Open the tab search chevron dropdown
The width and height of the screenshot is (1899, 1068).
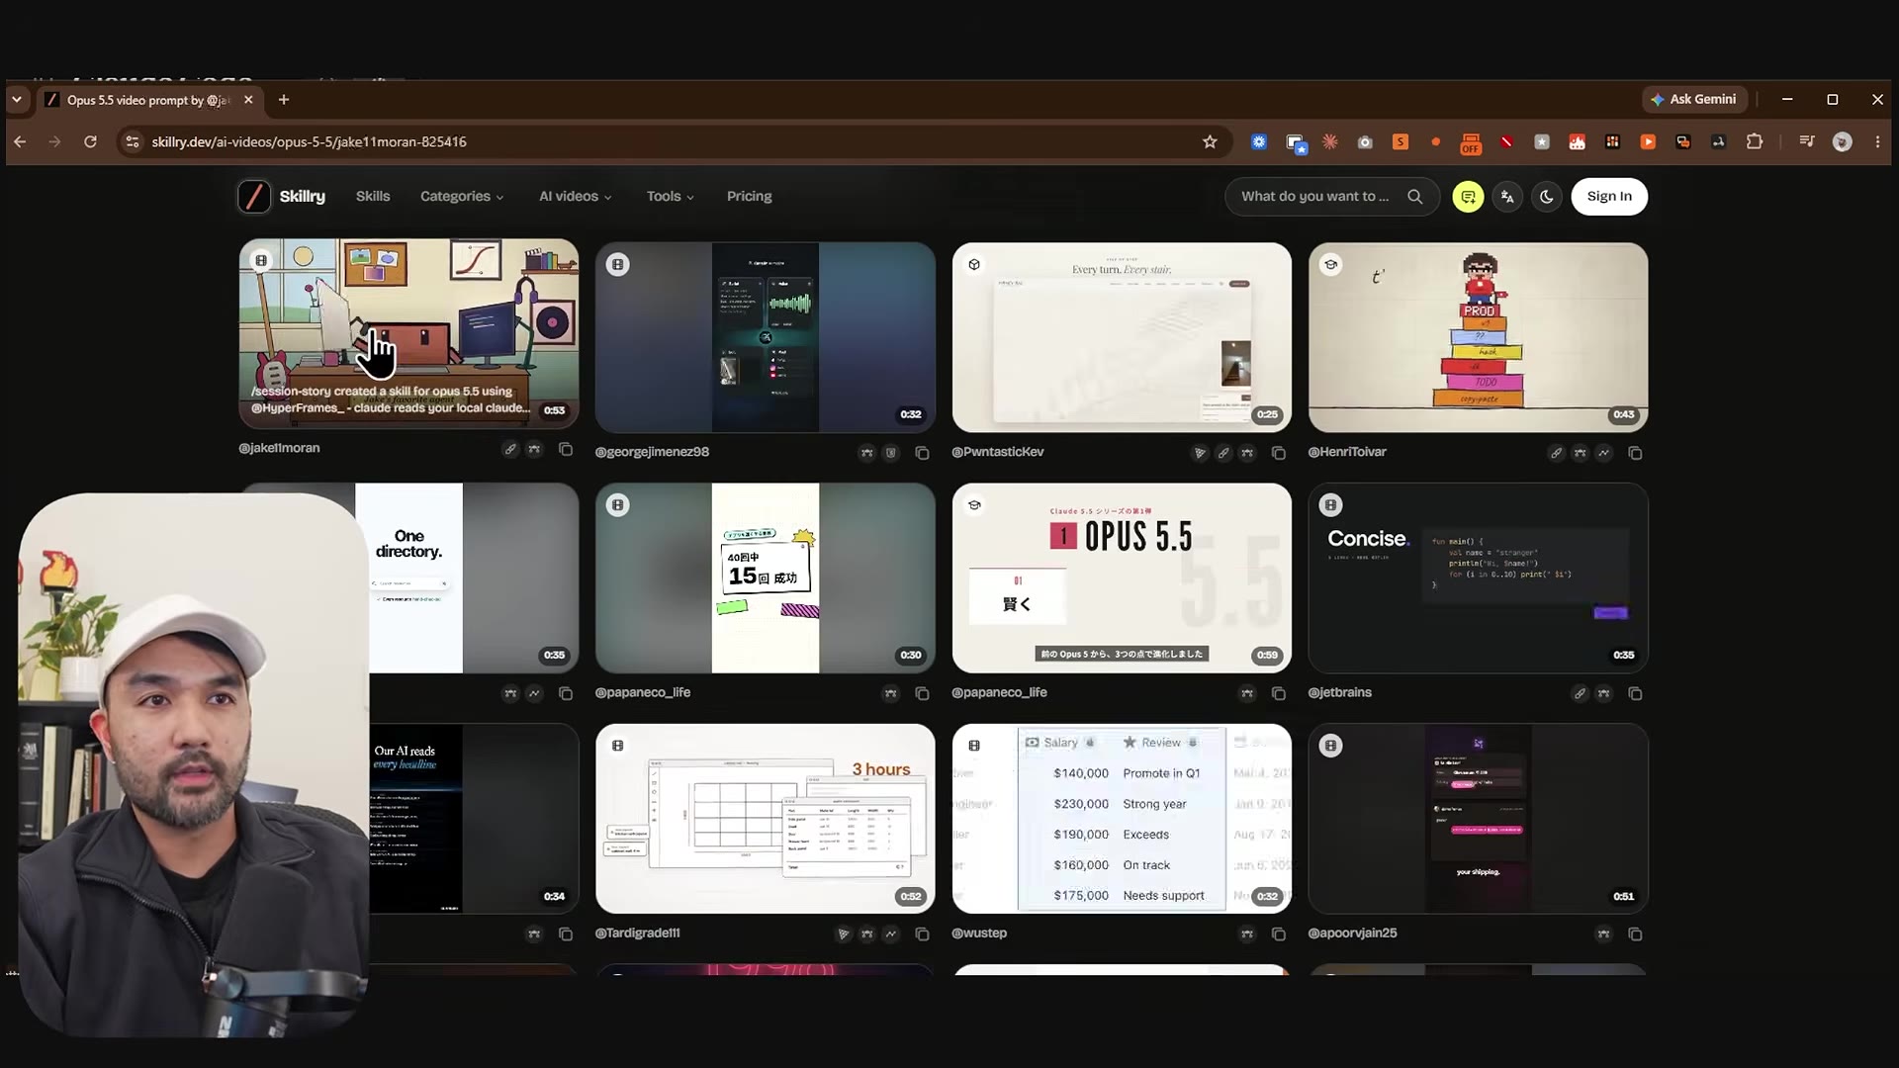coord(17,100)
